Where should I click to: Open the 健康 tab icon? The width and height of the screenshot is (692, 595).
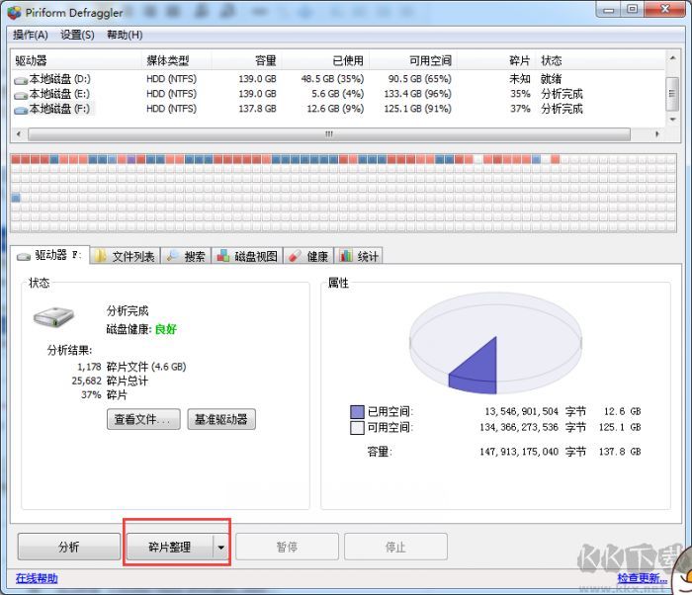[x=296, y=256]
